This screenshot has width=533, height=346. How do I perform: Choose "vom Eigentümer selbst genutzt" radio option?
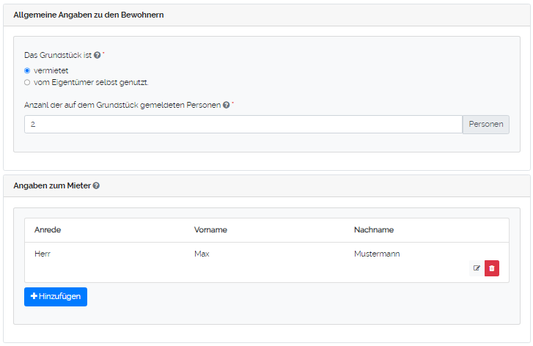coord(27,82)
